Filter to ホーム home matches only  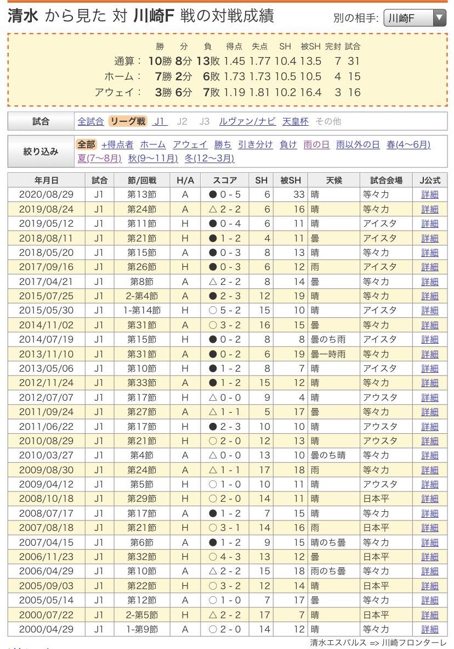click(x=153, y=144)
